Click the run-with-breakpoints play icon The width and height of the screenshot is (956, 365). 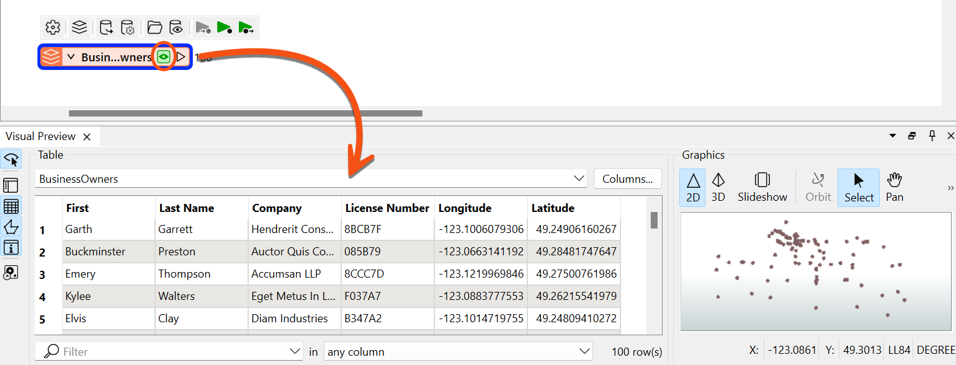click(246, 27)
